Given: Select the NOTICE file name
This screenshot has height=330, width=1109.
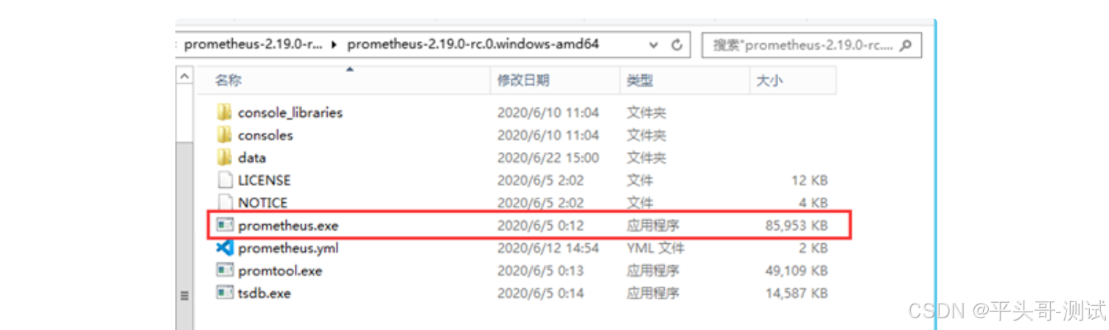Looking at the screenshot, I should click(263, 202).
